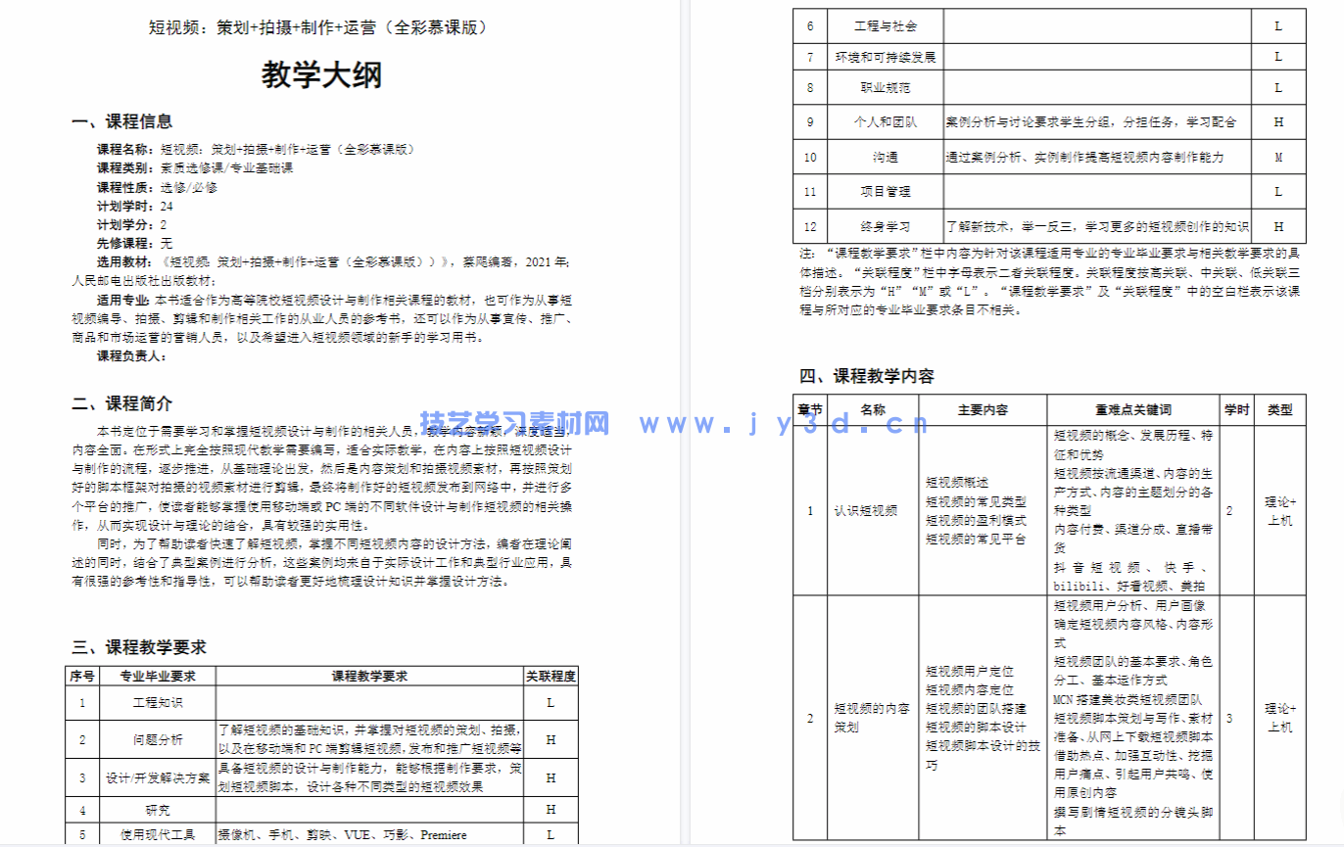Viewport: 1344px width, 847px height.
Task: Click the 一、课程信息 heading
Action: 122,121
